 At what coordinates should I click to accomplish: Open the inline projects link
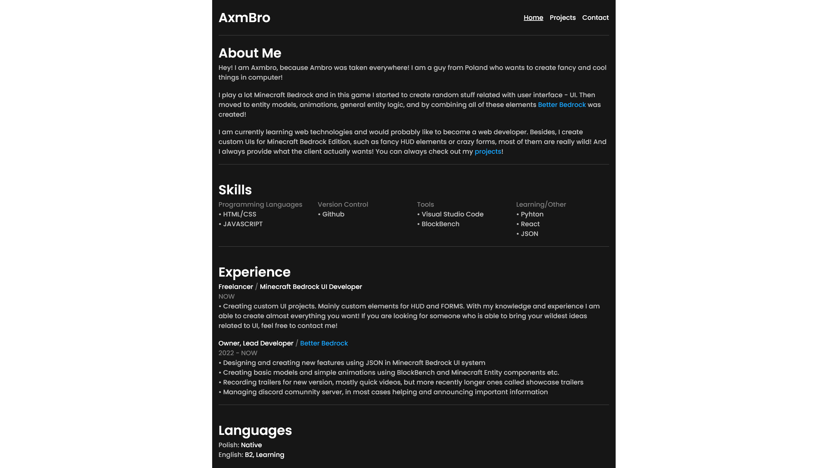tap(488, 151)
